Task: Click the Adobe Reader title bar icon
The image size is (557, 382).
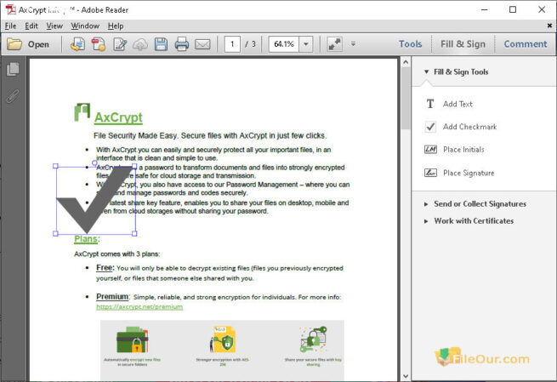Action: point(11,9)
